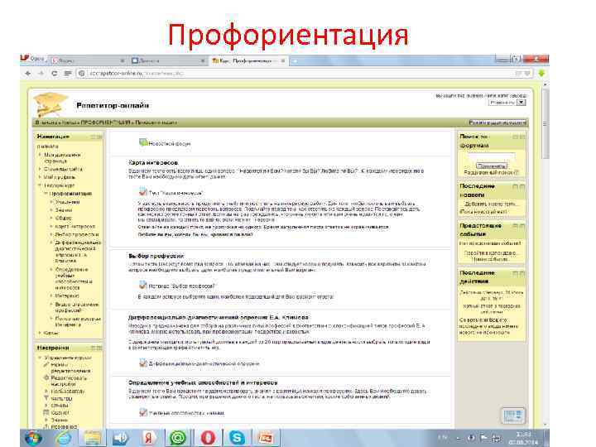Switch to Opera in the taskbar

208,438
